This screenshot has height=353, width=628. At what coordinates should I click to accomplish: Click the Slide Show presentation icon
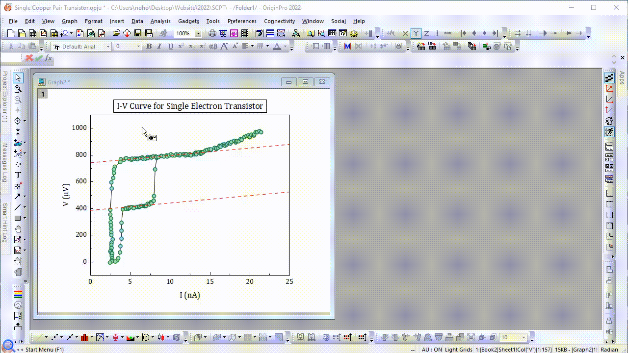(x=223, y=33)
